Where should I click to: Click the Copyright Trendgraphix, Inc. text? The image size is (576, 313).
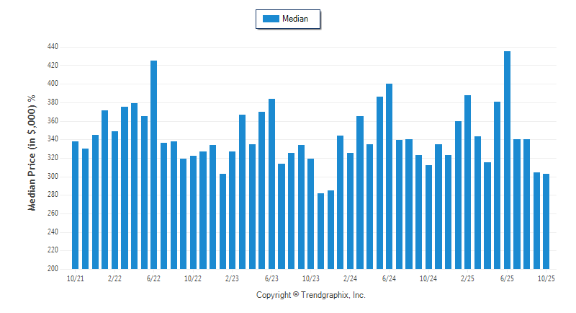(x=311, y=295)
